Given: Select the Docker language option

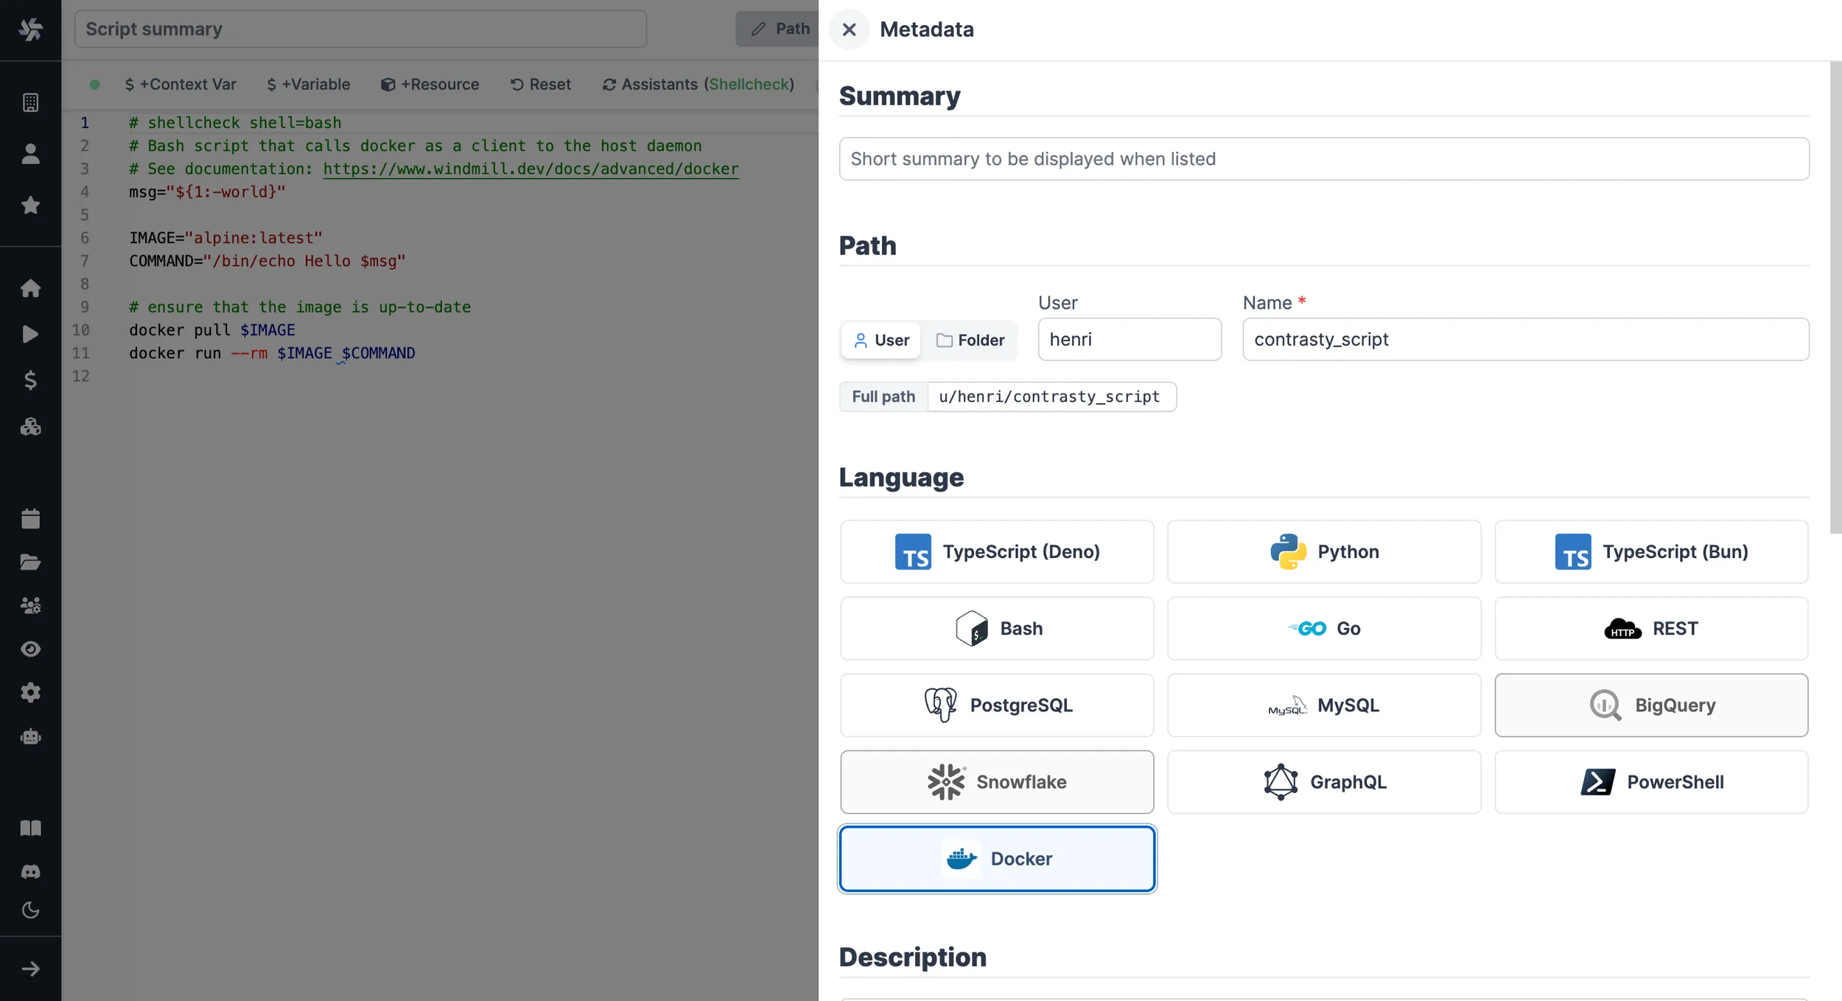Looking at the screenshot, I should 997,859.
